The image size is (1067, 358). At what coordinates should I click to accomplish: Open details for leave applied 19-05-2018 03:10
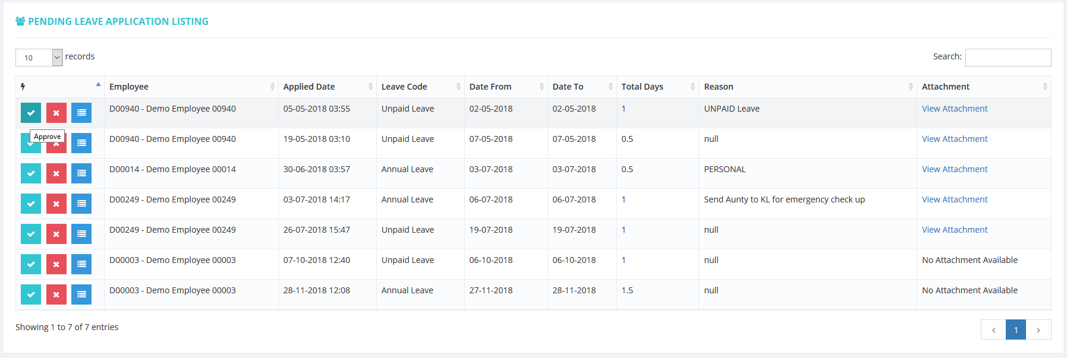[x=81, y=143]
